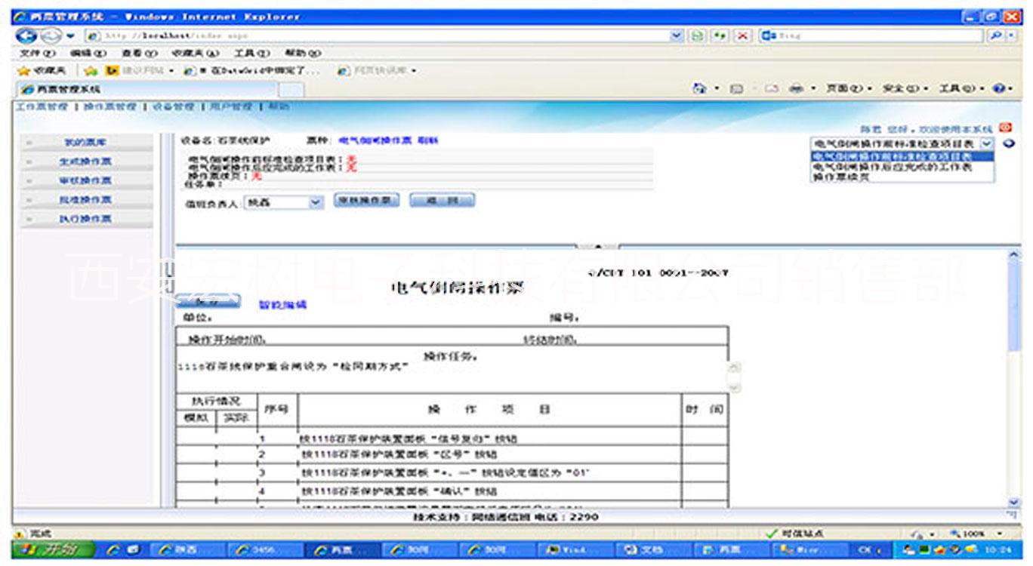Open the 设备管理 navigation menu
The height and width of the screenshot is (566, 1033).
coord(174,107)
